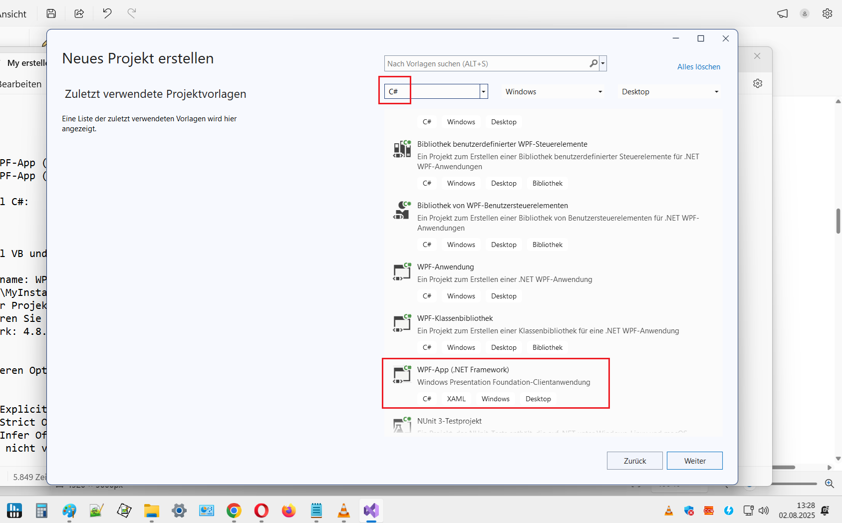Click the gear icon beside the dialog's right edge
Viewport: 842px width, 523px height.
click(758, 83)
